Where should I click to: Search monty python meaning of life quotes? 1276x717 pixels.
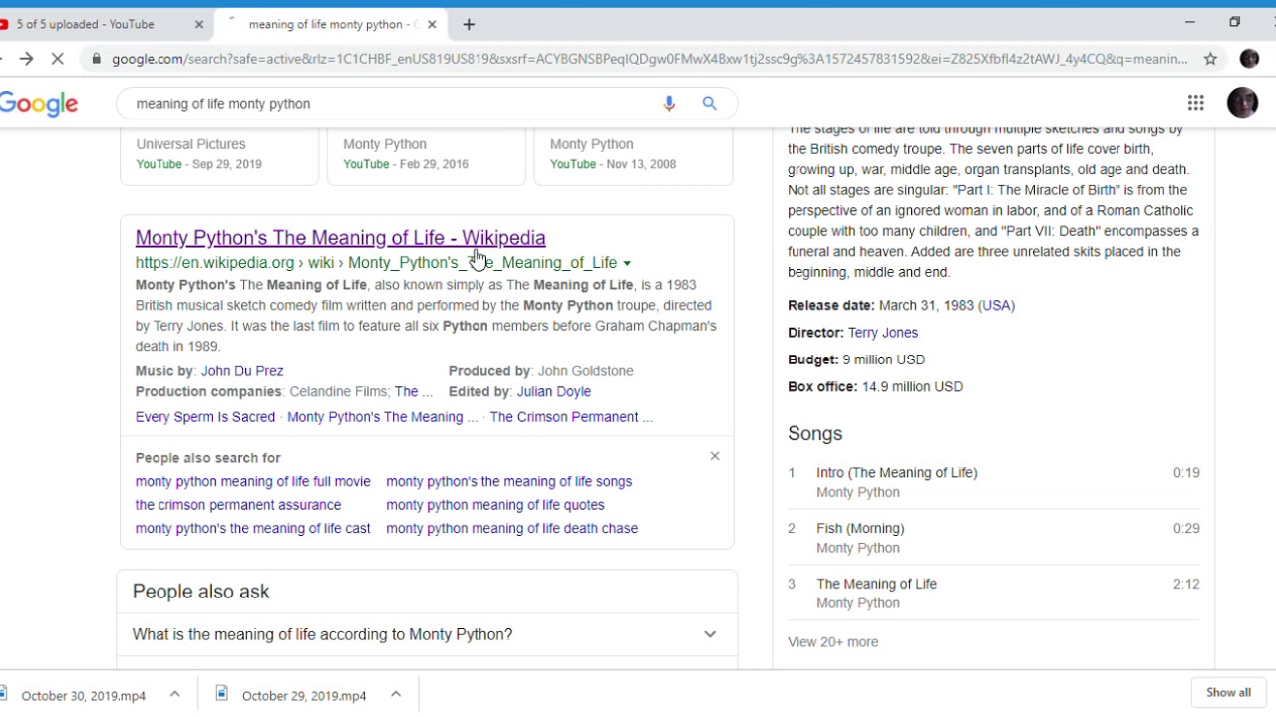[495, 505]
